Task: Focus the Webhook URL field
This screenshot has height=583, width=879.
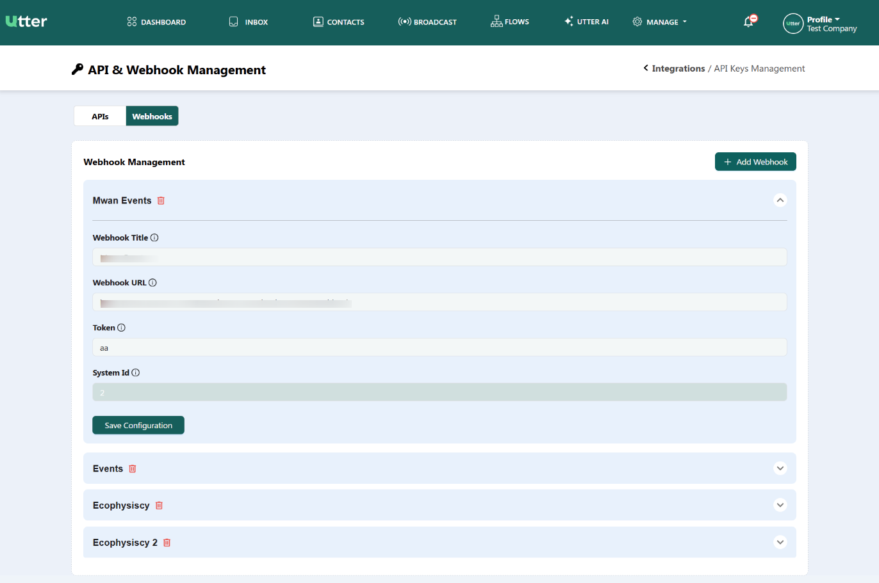Action: [439, 302]
